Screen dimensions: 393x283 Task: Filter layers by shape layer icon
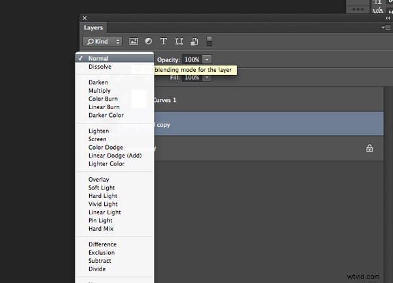pos(179,41)
